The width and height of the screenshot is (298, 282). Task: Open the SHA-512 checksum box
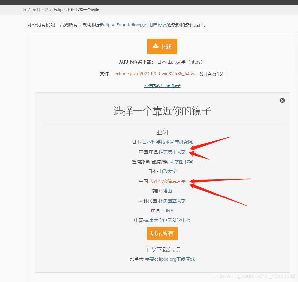tap(211, 74)
